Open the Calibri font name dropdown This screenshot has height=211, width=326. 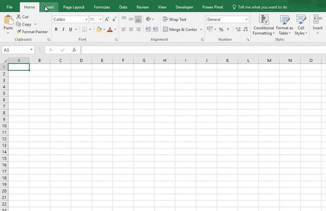pyautogui.click(x=86, y=20)
